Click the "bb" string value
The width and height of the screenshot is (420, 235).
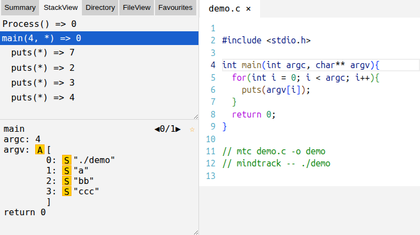84,181
